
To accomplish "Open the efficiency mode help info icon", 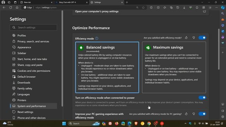I will click(x=97, y=38).
